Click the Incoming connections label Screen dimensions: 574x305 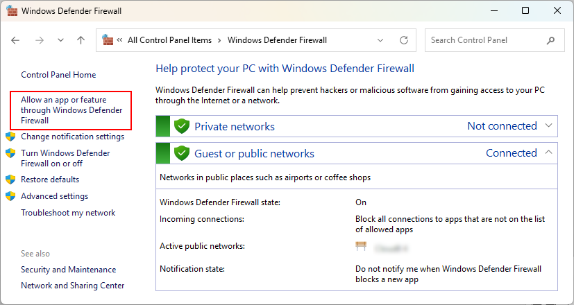[x=202, y=219]
